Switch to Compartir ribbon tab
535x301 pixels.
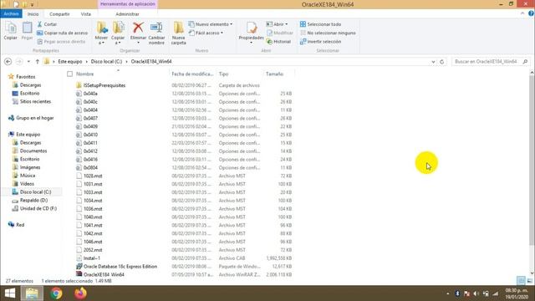coord(59,14)
